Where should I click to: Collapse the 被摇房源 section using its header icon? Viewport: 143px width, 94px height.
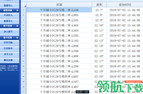(x=17, y=11)
